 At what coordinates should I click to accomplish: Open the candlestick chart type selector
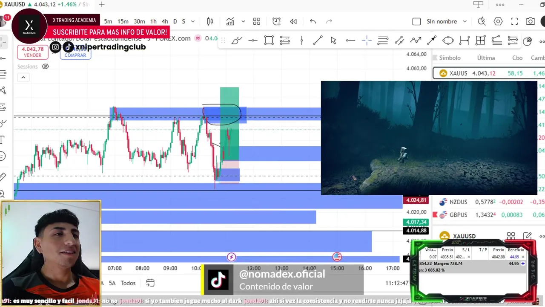point(210,21)
